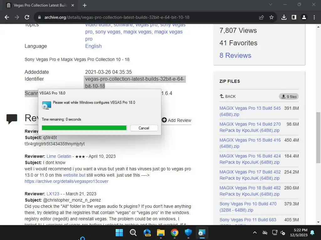321x240 pixels.
Task: Click the reviews speech bubble icon
Action: tap(12, 119)
